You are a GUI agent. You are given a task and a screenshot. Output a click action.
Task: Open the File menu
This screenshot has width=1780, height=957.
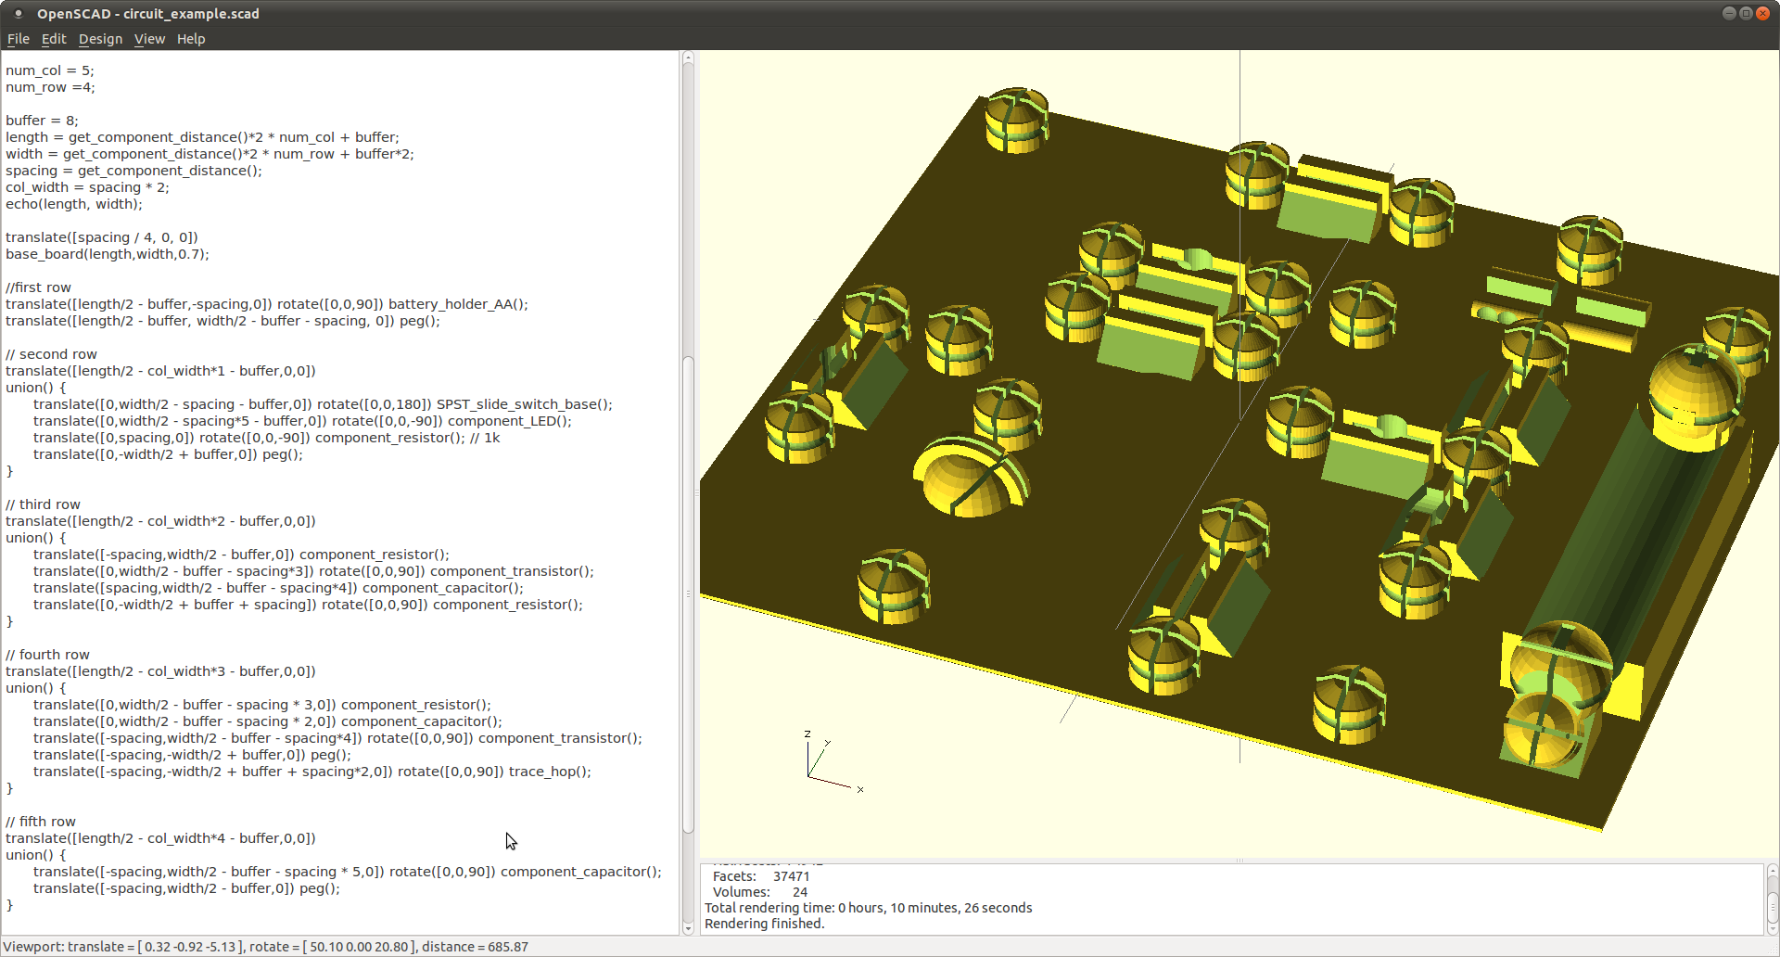18,39
